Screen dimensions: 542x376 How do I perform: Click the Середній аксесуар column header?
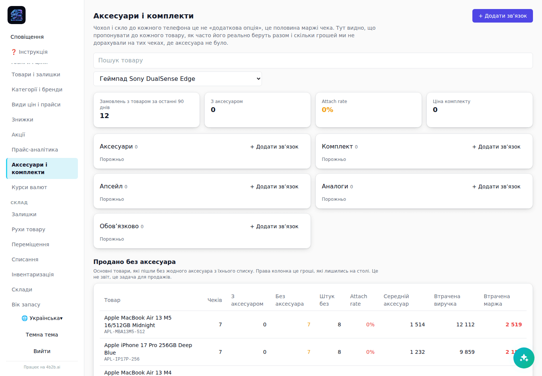click(x=396, y=300)
